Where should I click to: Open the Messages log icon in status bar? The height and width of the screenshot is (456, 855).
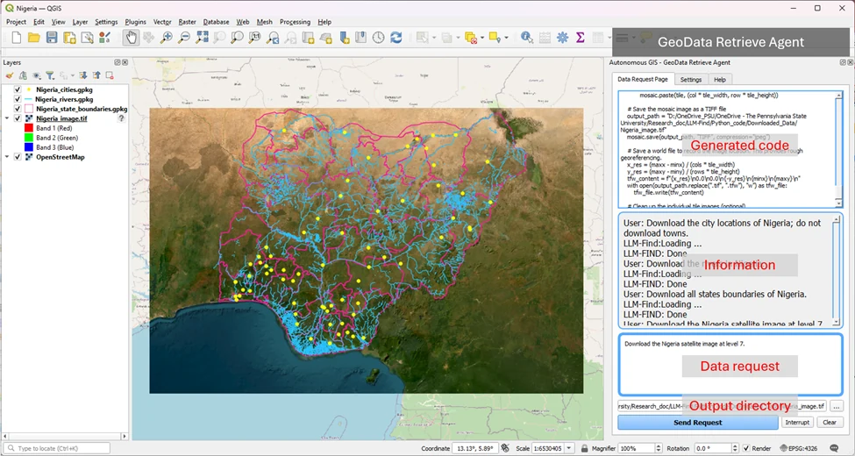834,448
